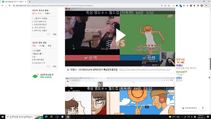Show hidden system tray icons
The image size is (211, 119).
click(x=182, y=117)
